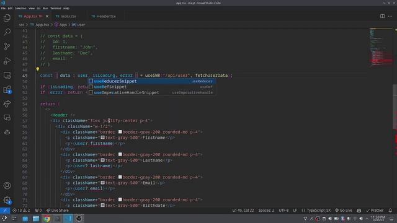Expand the App breadcrumb symbol
The height and width of the screenshot is (223, 397).
click(61, 25)
